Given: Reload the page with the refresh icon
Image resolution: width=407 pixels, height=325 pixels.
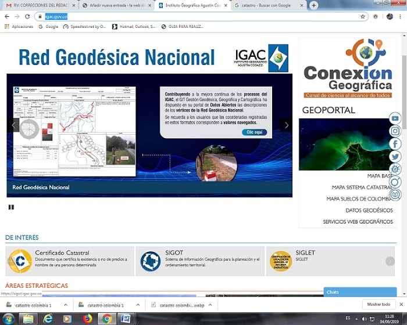Looking at the screenshot, I should click(27, 17).
